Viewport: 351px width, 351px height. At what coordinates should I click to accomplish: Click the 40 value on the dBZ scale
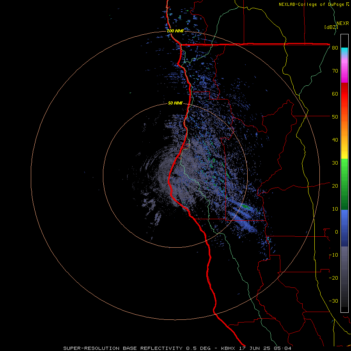pyautogui.click(x=335, y=140)
